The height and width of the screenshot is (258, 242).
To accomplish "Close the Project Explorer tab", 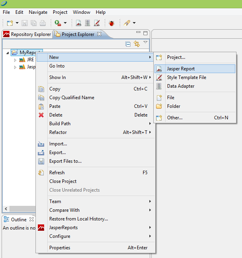I will pyautogui.click(x=99, y=34).
